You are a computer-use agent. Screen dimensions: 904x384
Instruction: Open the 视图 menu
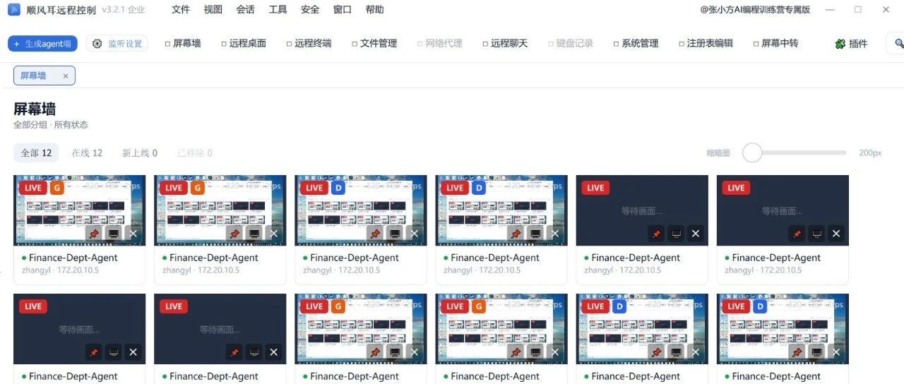213,10
